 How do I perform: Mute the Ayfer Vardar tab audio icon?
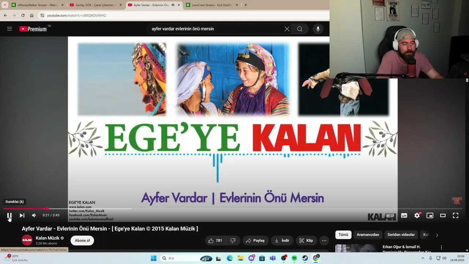[x=173, y=5]
